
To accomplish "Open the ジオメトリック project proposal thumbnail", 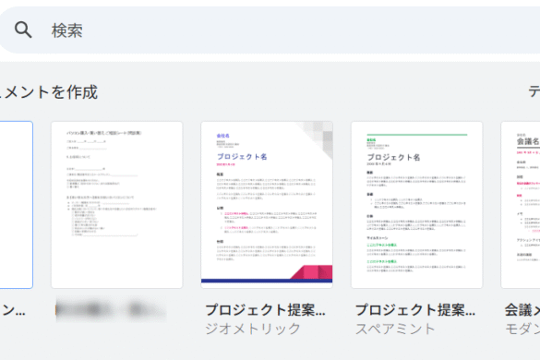I will click(267, 205).
